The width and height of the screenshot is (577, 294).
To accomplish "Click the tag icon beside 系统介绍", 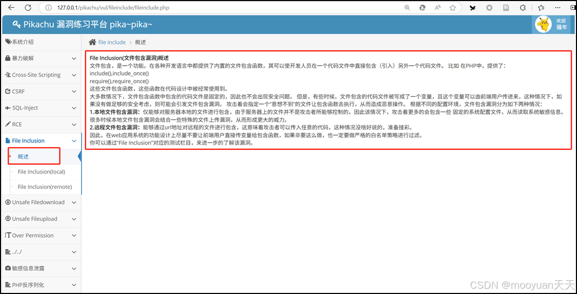I will tap(8, 42).
